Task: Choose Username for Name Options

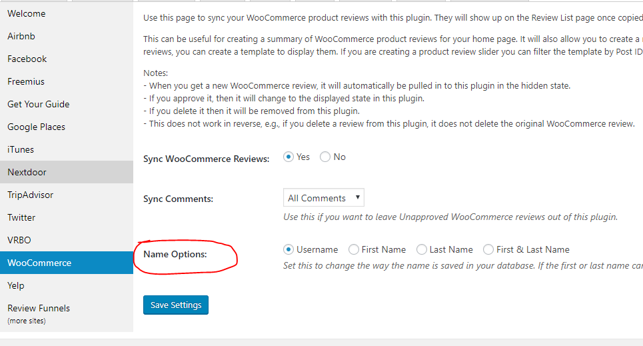Action: coord(289,249)
